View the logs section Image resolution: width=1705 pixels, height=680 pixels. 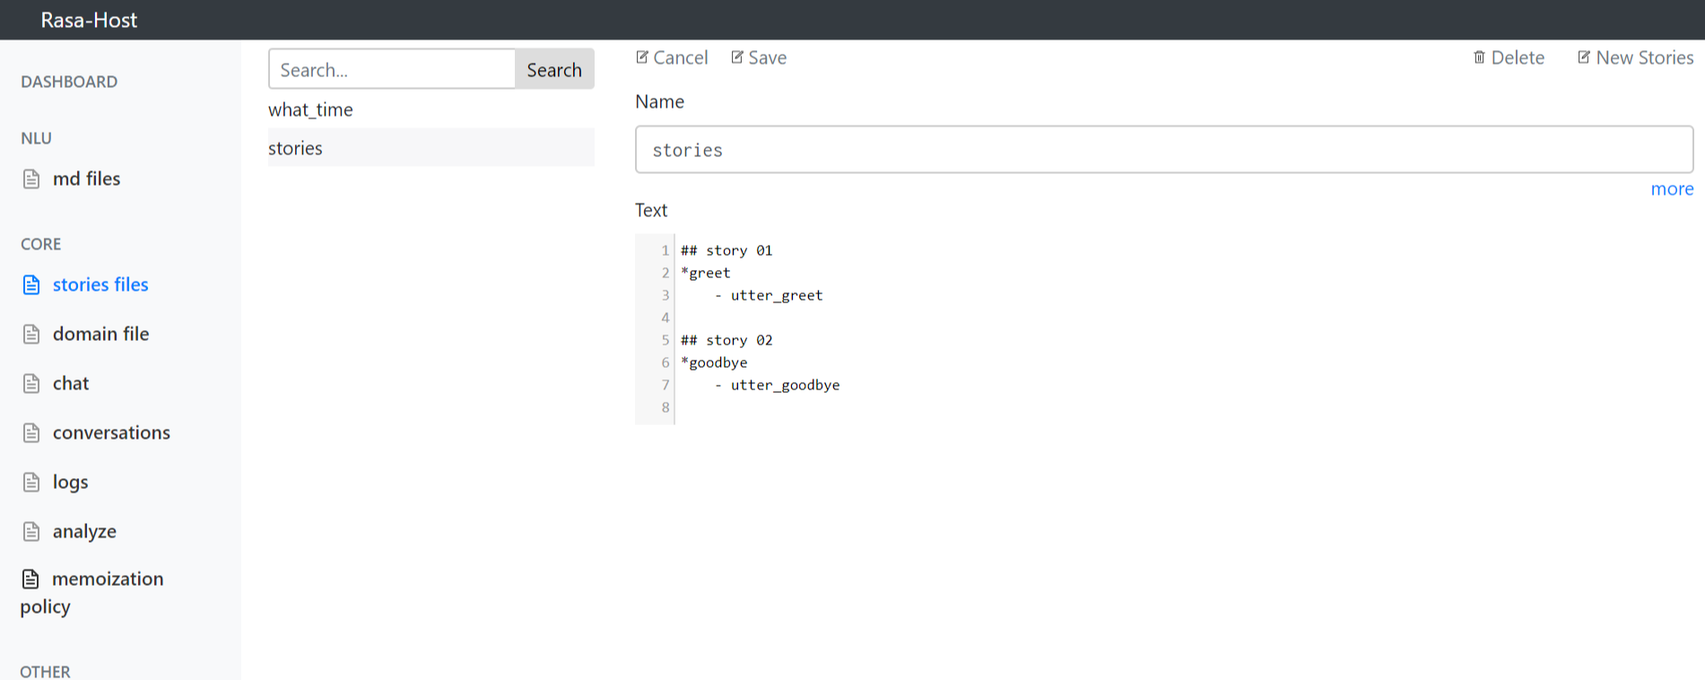click(70, 482)
